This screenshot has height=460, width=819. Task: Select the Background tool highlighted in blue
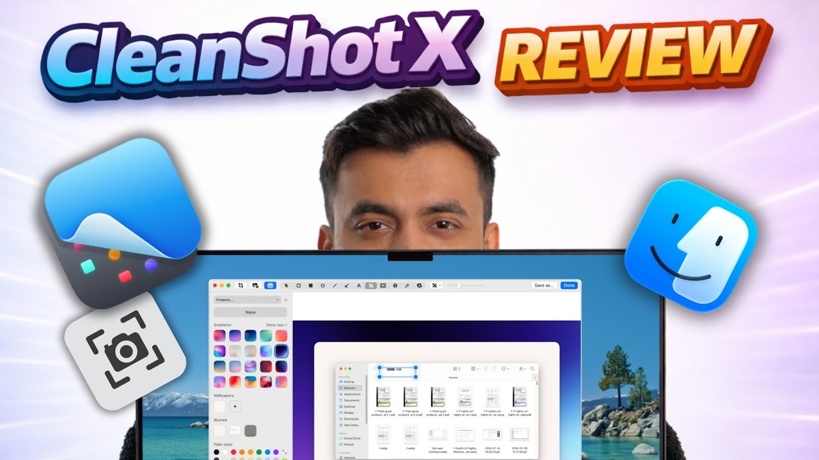pyautogui.click(x=270, y=285)
